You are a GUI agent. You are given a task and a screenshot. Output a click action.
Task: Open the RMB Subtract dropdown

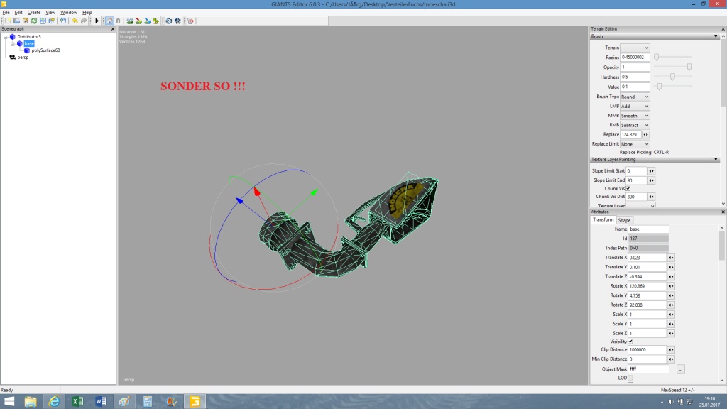pyautogui.click(x=635, y=125)
